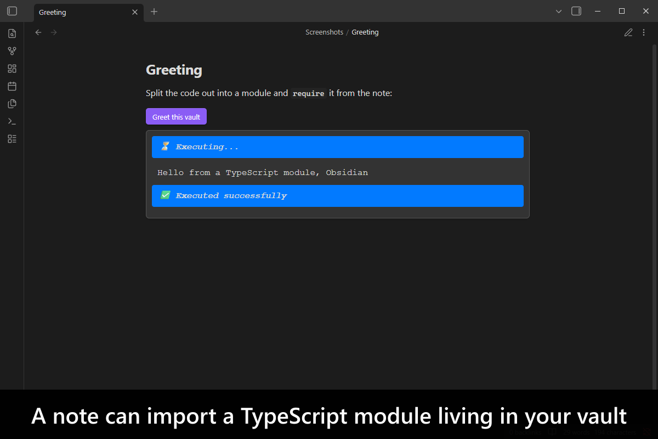Click the Greeting breadcrumb title

(x=365, y=32)
